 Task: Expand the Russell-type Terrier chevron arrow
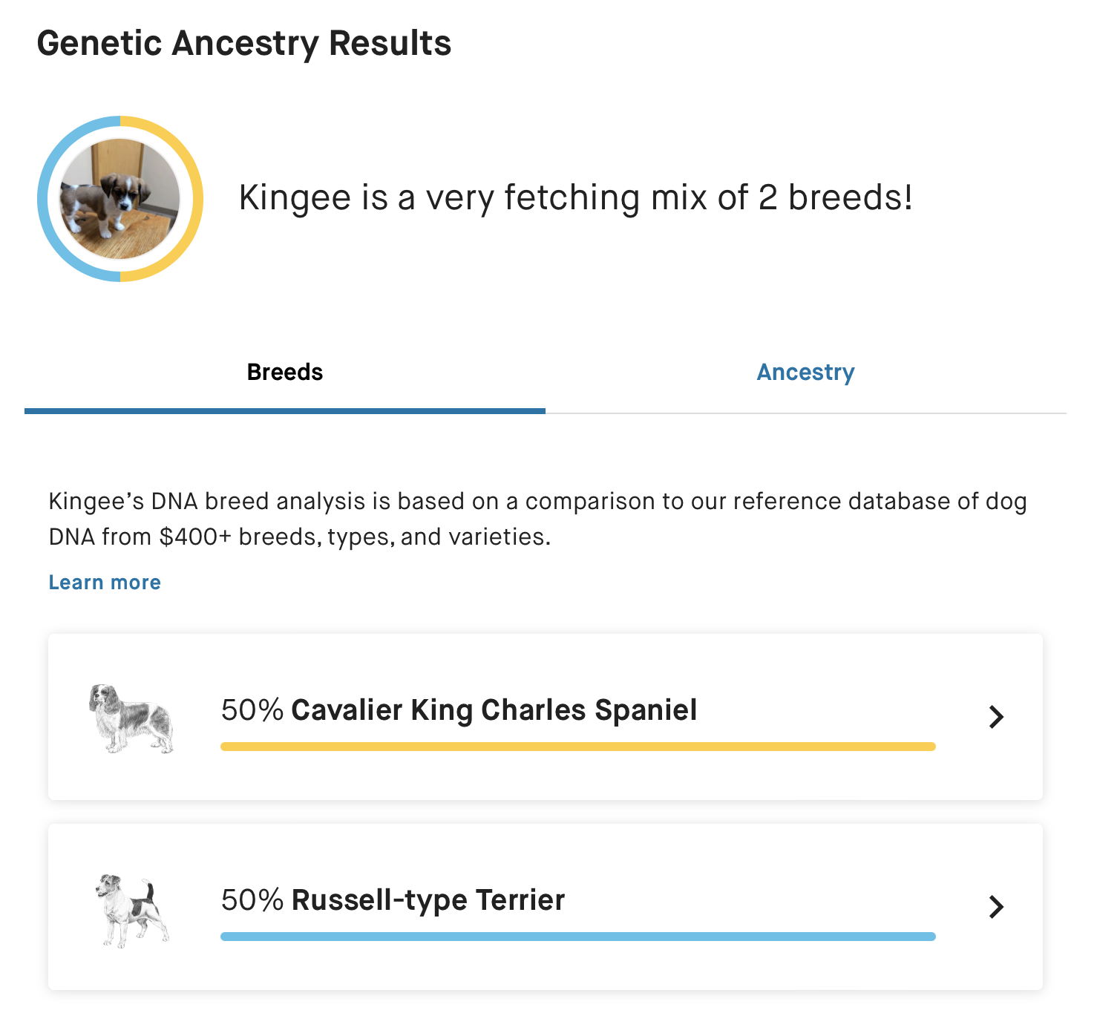click(996, 907)
